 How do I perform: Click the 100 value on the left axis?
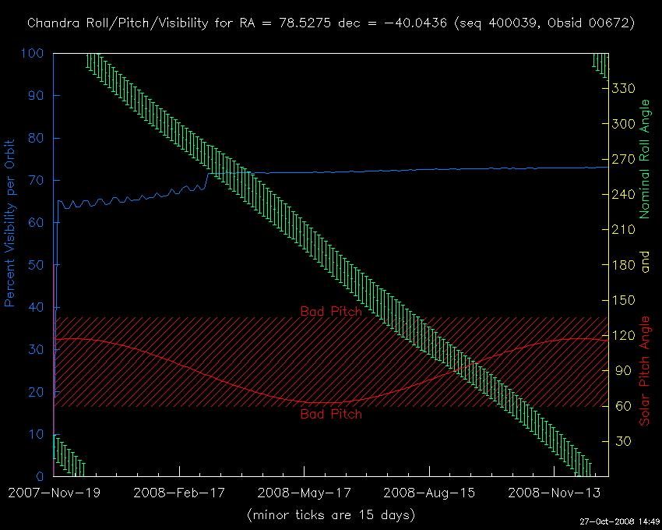click(35, 54)
